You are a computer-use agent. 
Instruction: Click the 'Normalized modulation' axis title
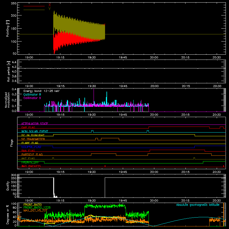click(x=7, y=100)
